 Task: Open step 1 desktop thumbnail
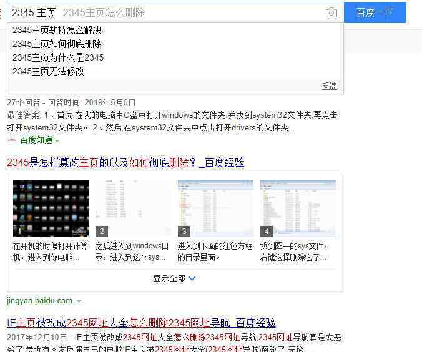point(51,208)
